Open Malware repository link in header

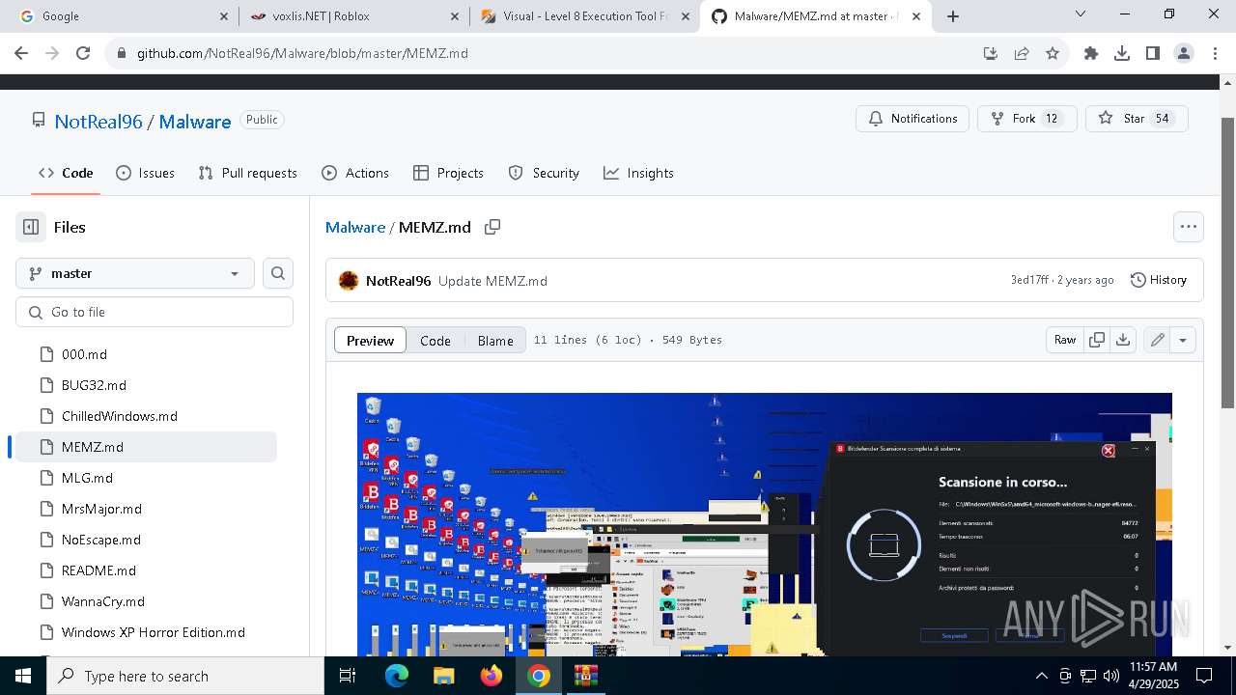pyautogui.click(x=195, y=122)
